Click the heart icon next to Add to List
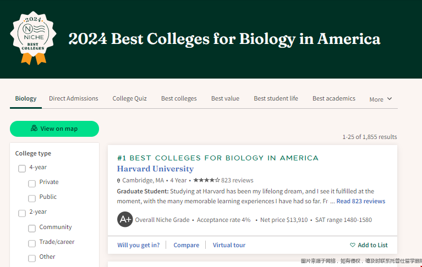422x267 pixels. click(352, 245)
